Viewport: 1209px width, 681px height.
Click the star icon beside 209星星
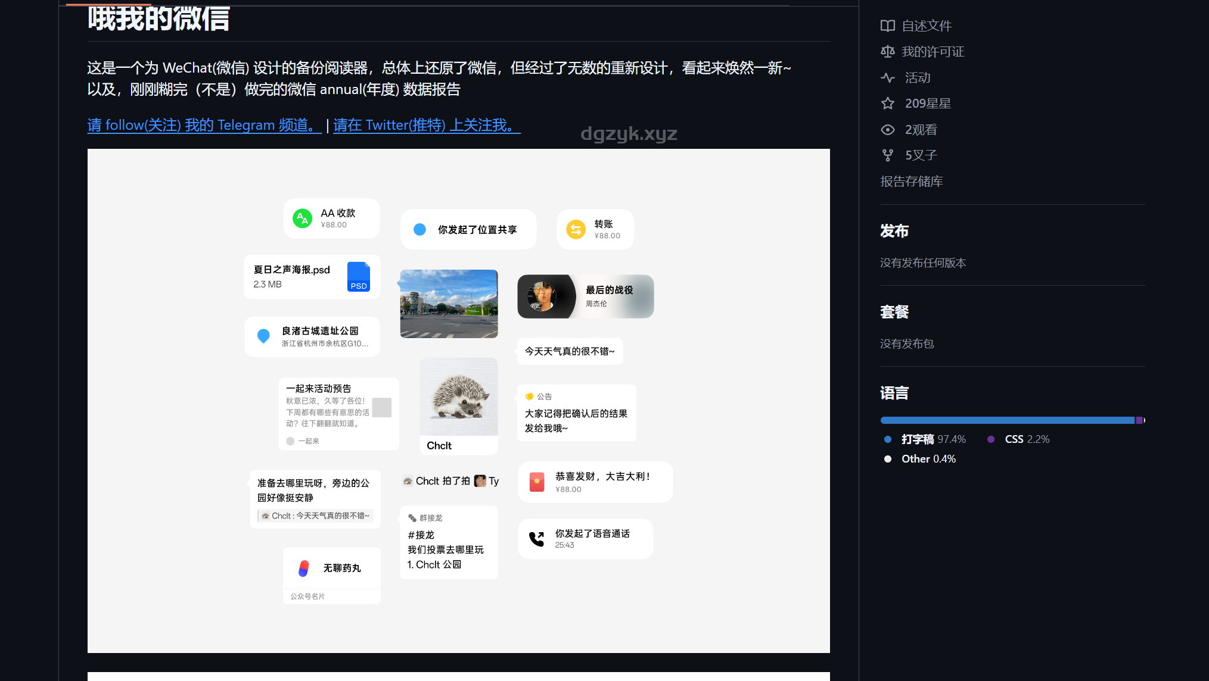click(887, 104)
